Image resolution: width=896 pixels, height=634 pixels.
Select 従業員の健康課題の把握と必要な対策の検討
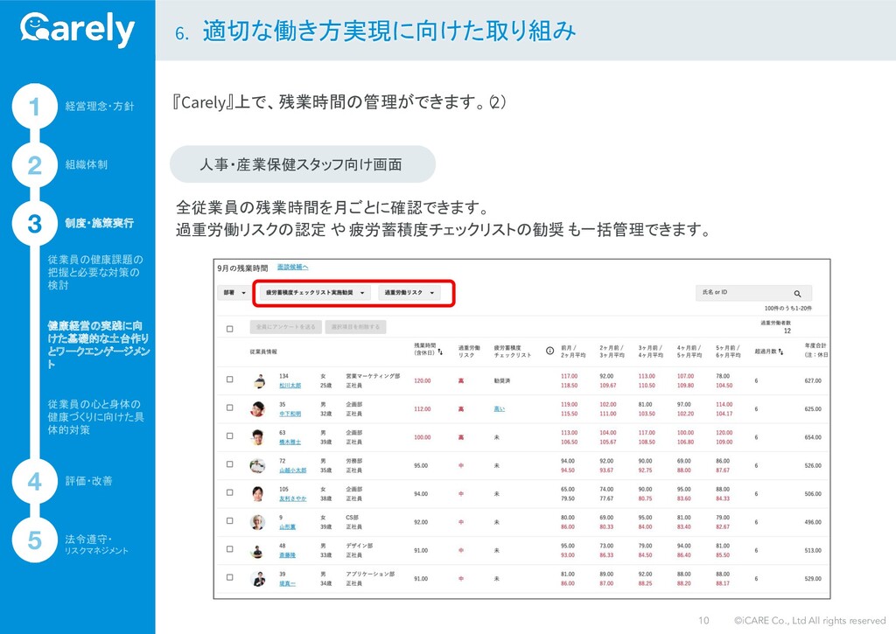point(95,272)
